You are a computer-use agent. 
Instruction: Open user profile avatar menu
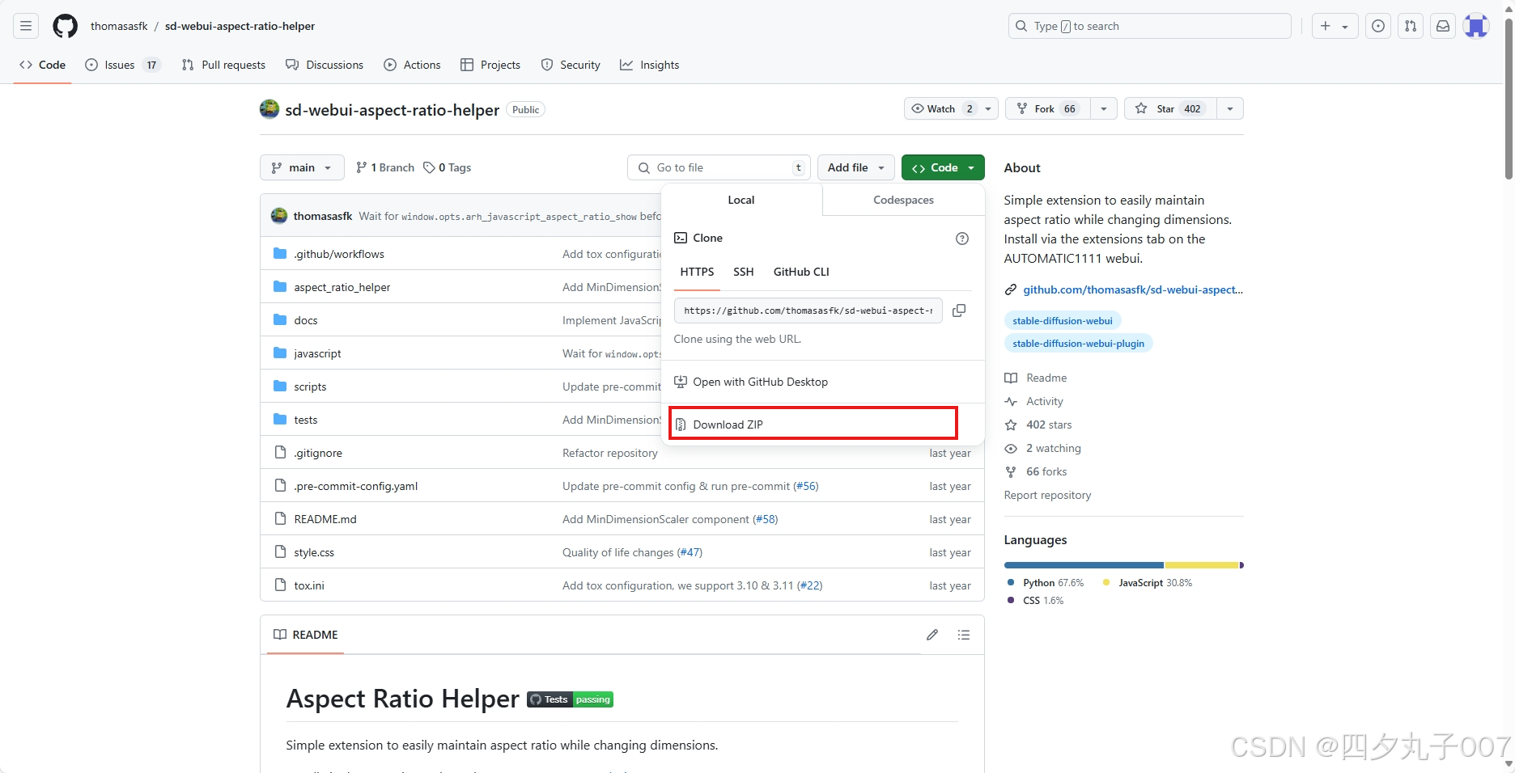point(1476,26)
